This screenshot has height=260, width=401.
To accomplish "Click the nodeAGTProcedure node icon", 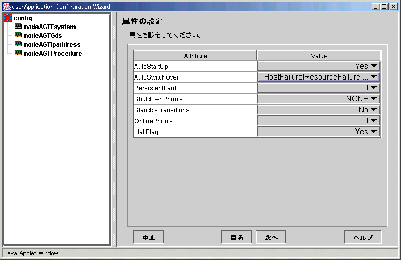I will 18,53.
